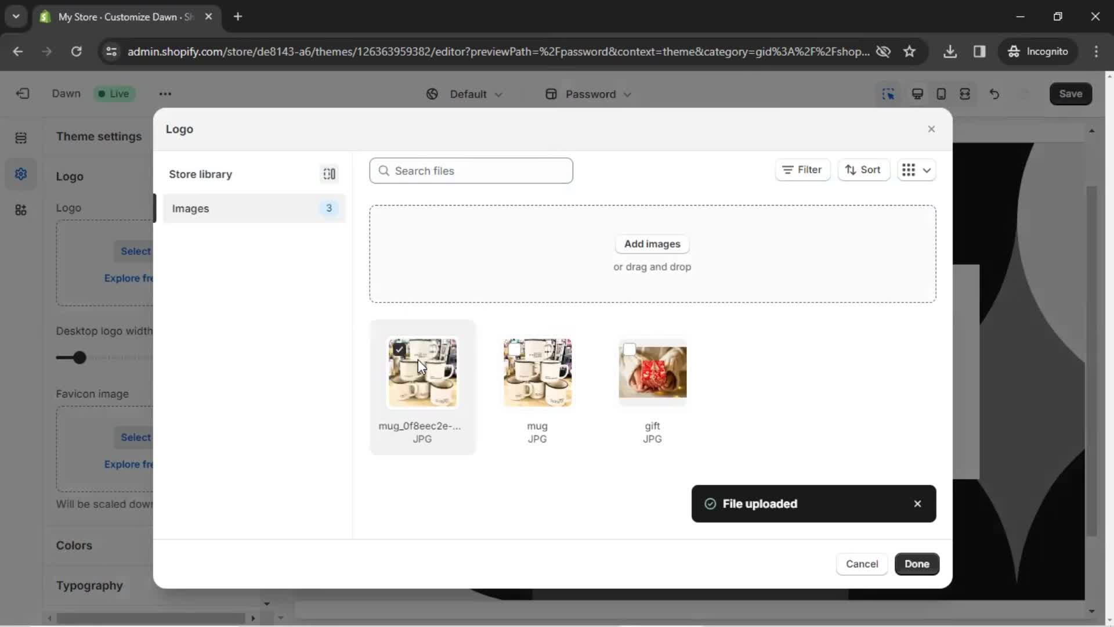Click the grid view toggle icon

[908, 170]
